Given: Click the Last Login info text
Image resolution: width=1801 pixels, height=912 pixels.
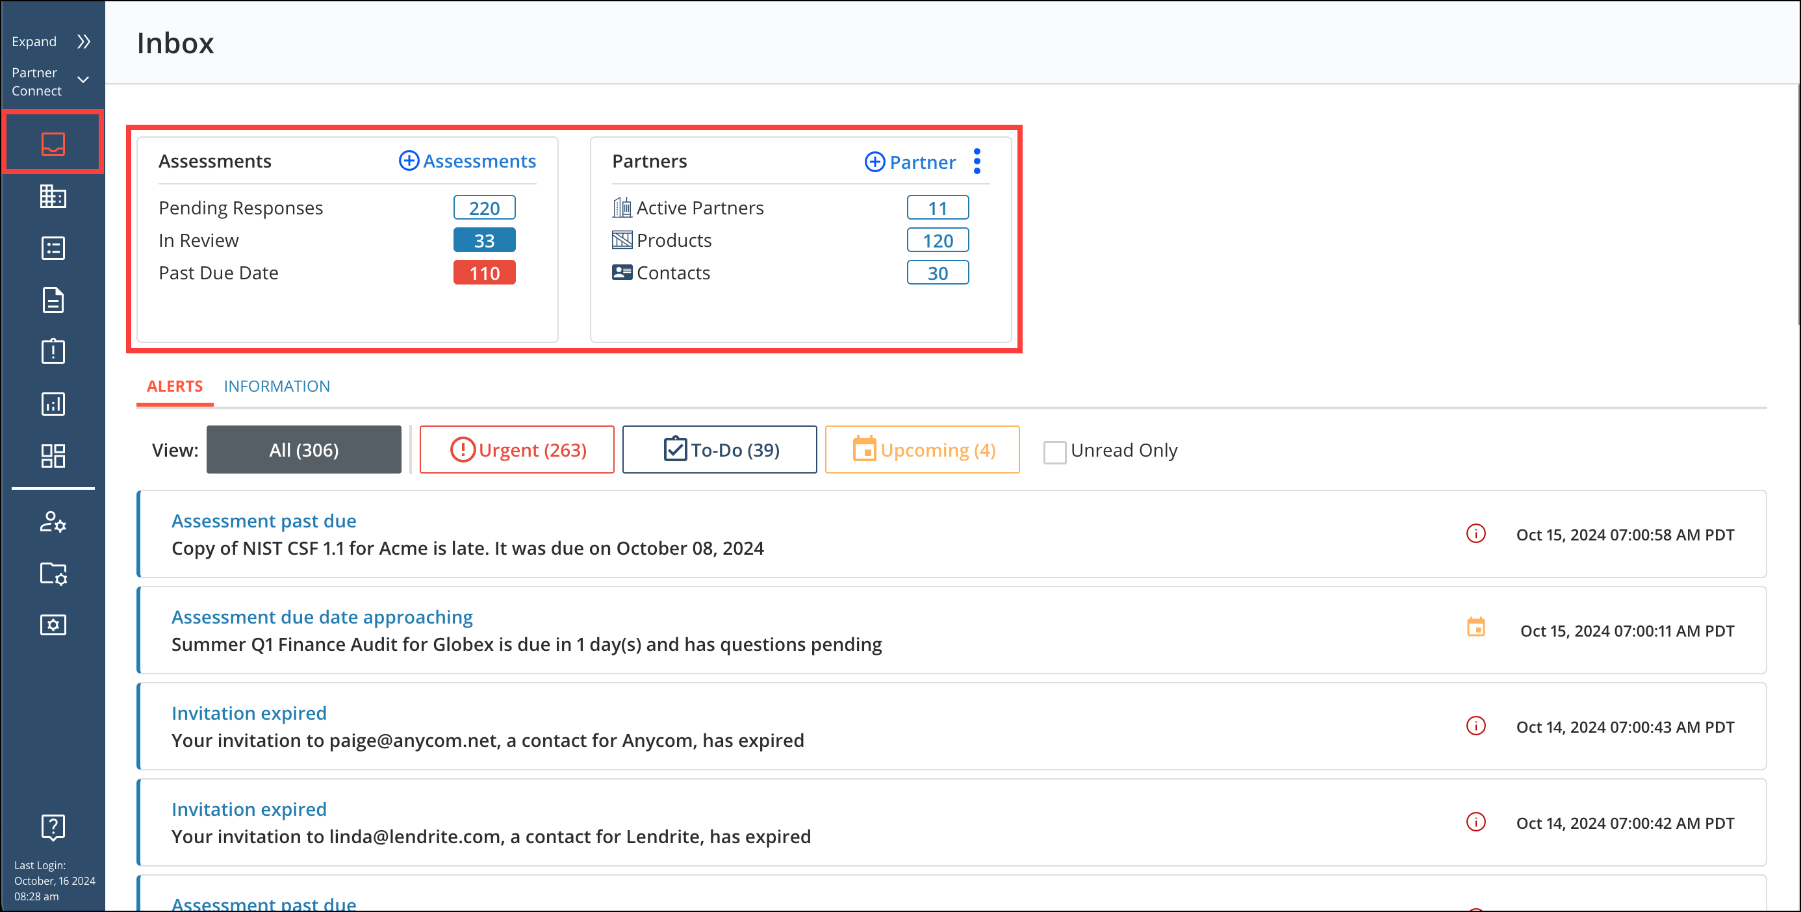Looking at the screenshot, I should click(x=54, y=881).
